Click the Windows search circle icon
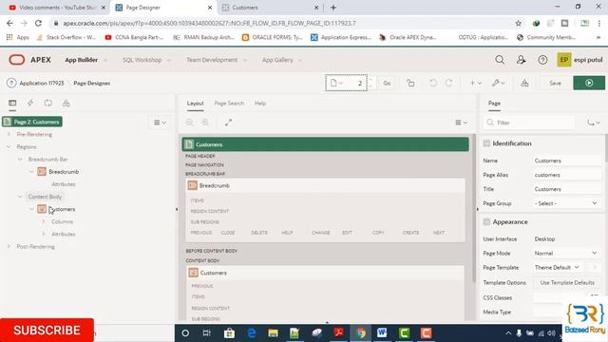608x342 pixels. pos(185,333)
